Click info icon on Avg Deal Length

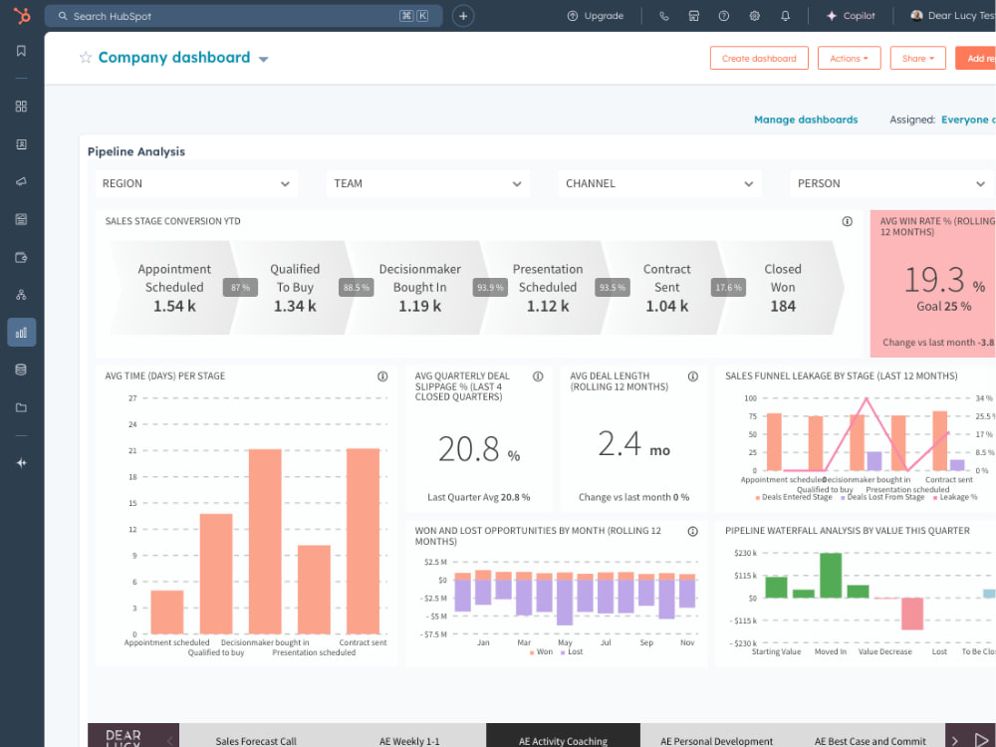(692, 376)
